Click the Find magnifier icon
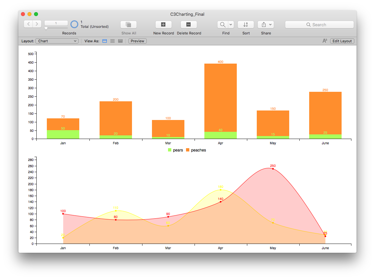375x279 pixels. click(223, 25)
